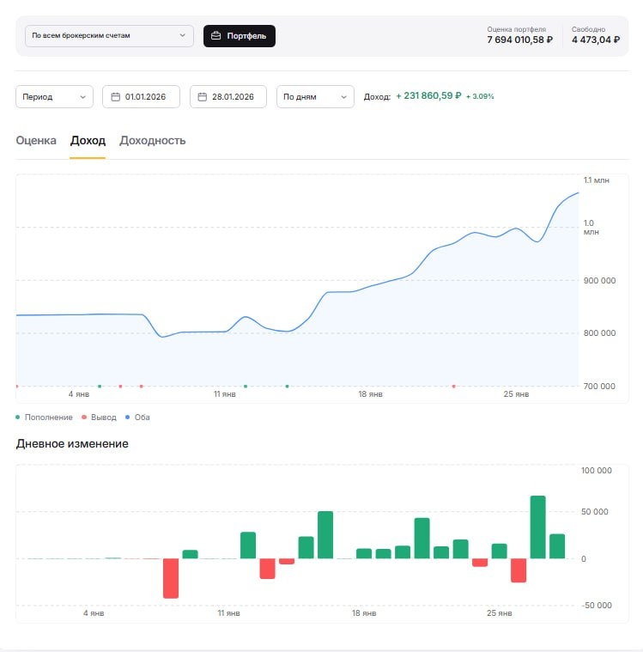Click the green Пополнение legend dot
This screenshot has width=643, height=652.
[x=18, y=417]
